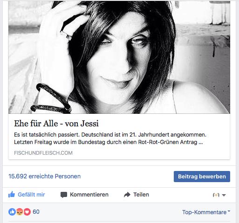Click the FISCHUNDFLEISCH.COM source link

point(43,153)
